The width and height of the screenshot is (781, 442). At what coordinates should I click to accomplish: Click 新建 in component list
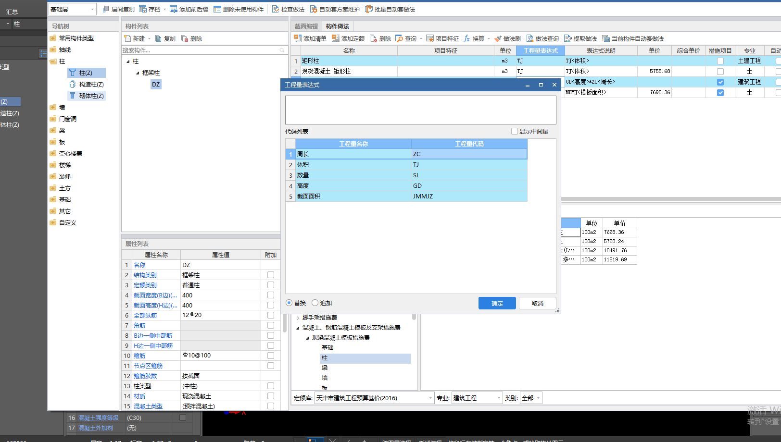pos(135,38)
